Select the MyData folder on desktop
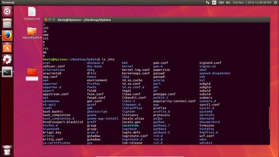 pyautogui.click(x=32, y=75)
